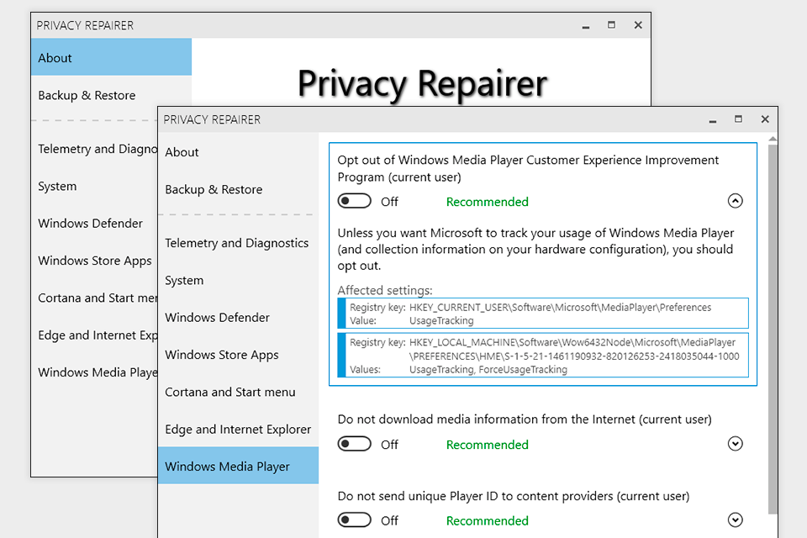This screenshot has width=807, height=538.
Task: Click the Recommended label for media information setting
Action: 487,445
